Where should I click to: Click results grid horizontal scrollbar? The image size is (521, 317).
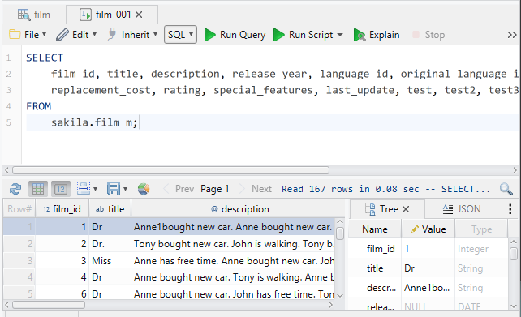pyautogui.click(x=49, y=305)
